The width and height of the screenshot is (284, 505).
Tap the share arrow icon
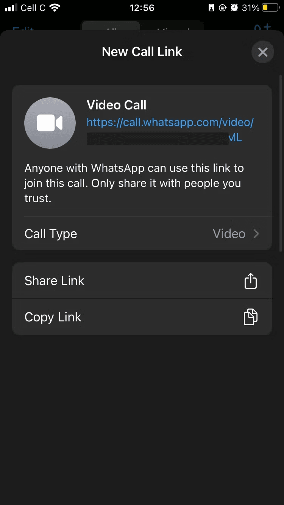tap(250, 281)
